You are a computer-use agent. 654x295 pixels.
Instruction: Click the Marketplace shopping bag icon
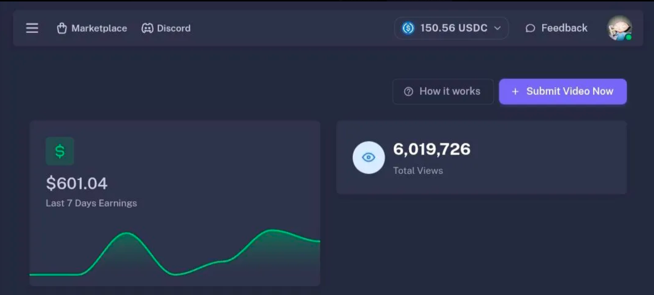click(61, 28)
